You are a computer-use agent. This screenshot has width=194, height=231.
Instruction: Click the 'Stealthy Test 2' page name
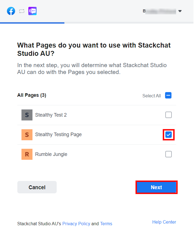pyautogui.click(x=51, y=115)
